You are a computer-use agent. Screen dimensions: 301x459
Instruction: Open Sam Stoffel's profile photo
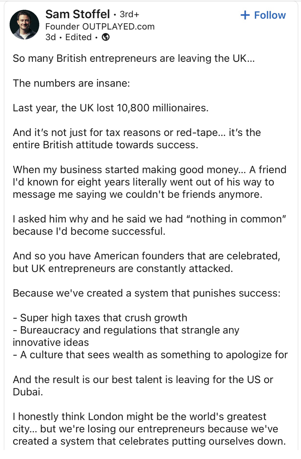25,25
